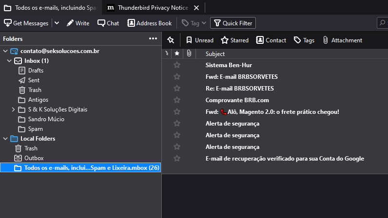Click the Get Messages button
The width and height of the screenshot is (388, 218).
(26, 23)
